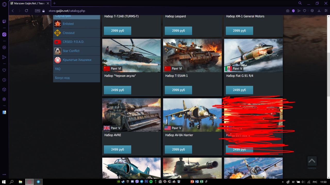Open the Settings gear in Opera sidebar
This screenshot has width=330, height=185.
point(4,99)
